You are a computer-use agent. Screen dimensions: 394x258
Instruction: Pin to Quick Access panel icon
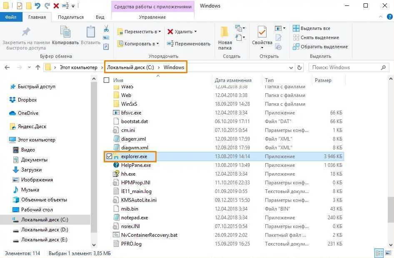tap(26, 32)
